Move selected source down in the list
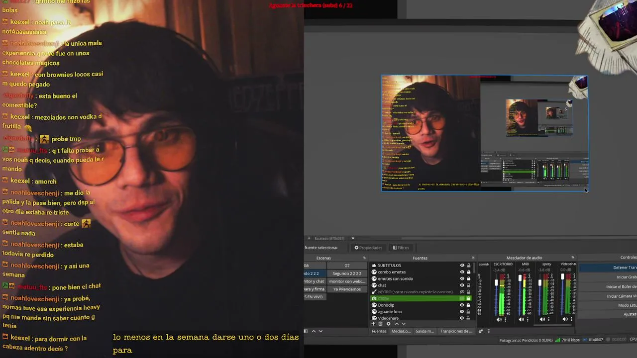Image resolution: width=637 pixels, height=358 pixels. pyautogui.click(x=404, y=324)
